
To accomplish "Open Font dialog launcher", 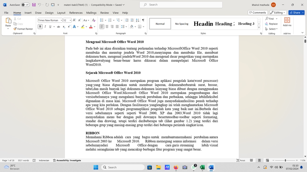I will click(x=96, y=33).
